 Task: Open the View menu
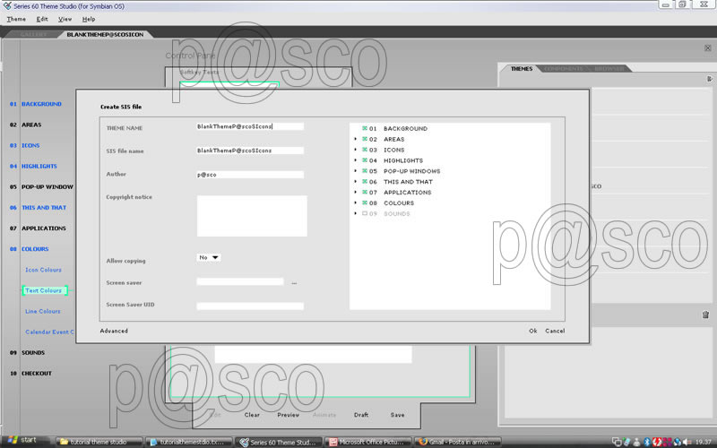click(x=65, y=19)
